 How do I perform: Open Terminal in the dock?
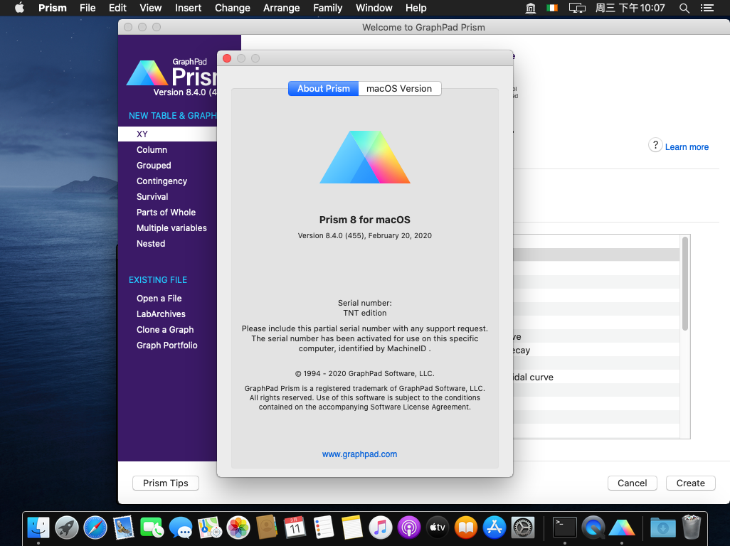click(x=565, y=528)
